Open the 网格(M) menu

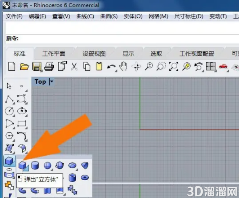pyautogui.click(x=158, y=16)
